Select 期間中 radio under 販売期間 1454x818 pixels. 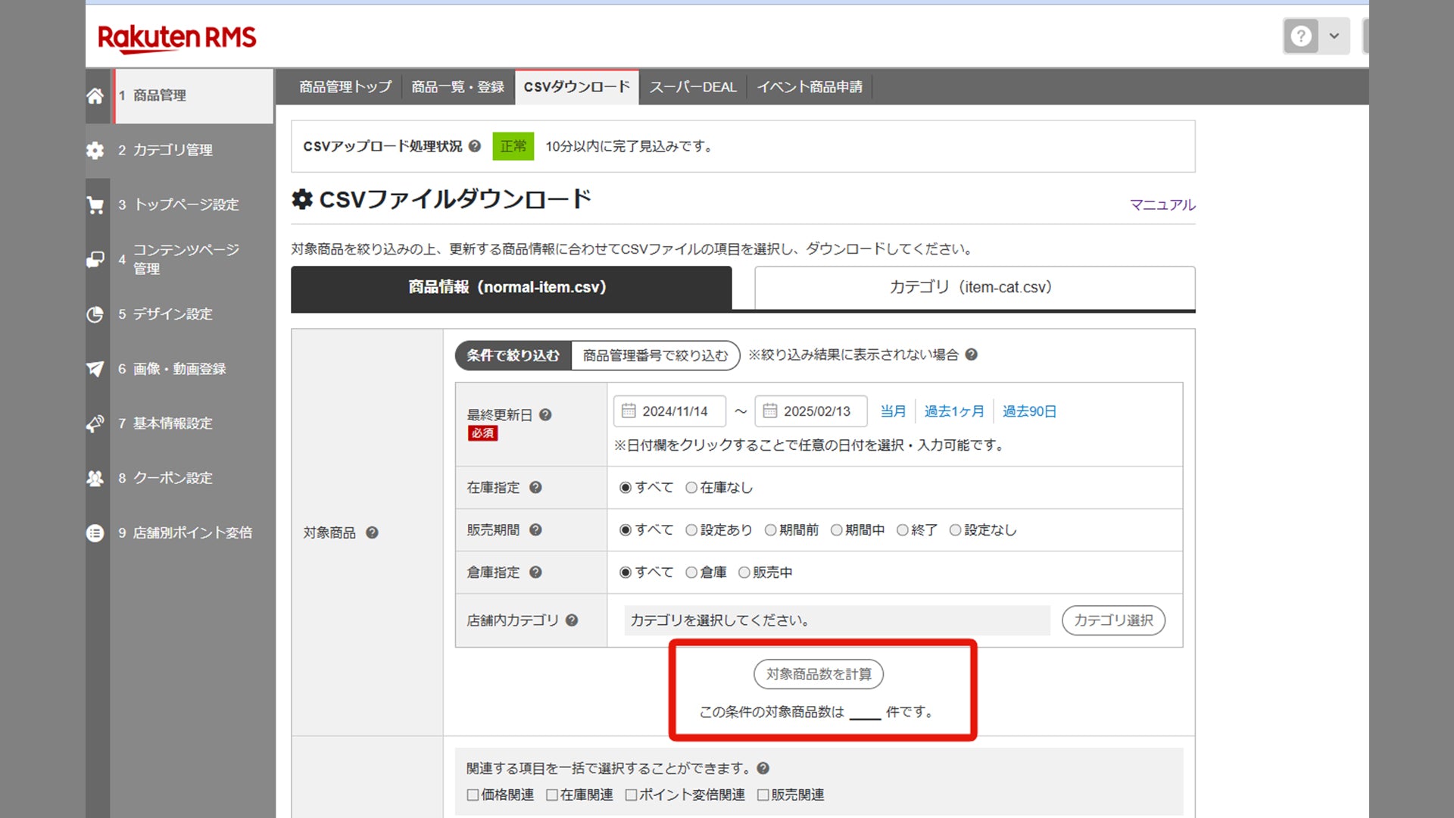click(837, 530)
